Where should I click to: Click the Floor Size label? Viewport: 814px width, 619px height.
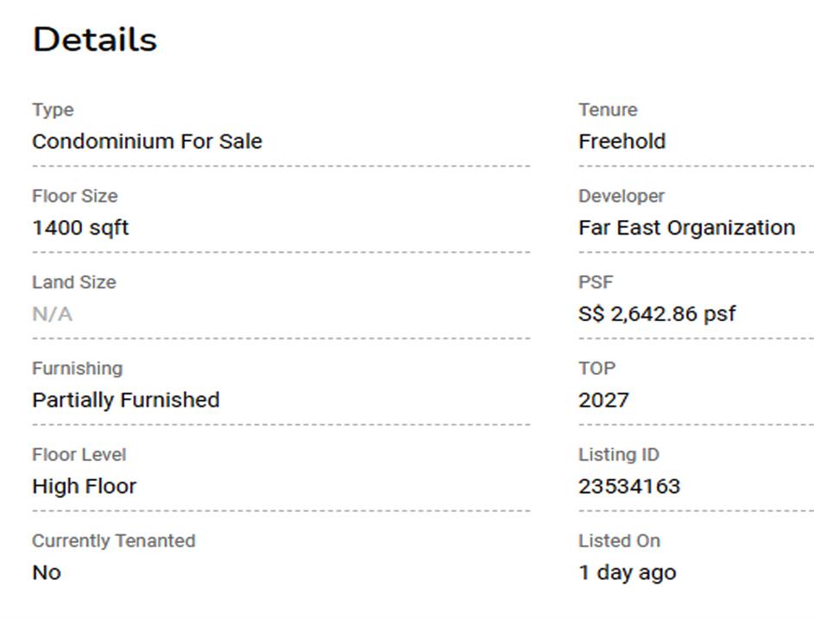coord(74,196)
